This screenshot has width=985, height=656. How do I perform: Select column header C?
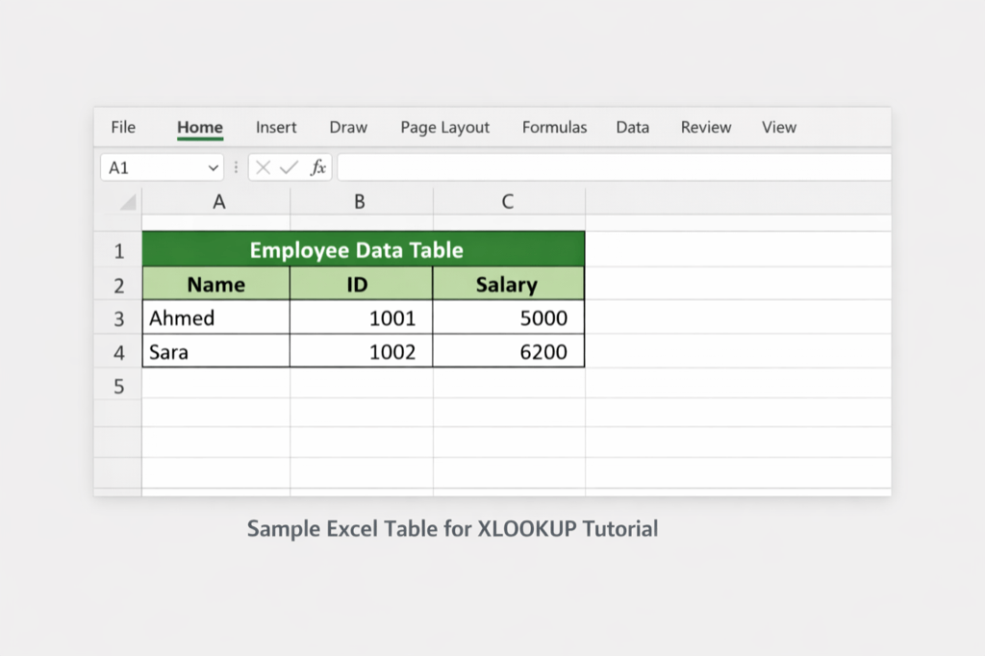click(x=509, y=201)
